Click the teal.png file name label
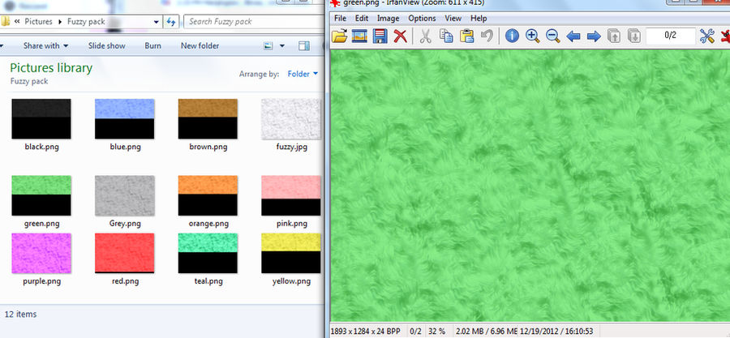Screen dimensions: 730x338 coord(208,281)
